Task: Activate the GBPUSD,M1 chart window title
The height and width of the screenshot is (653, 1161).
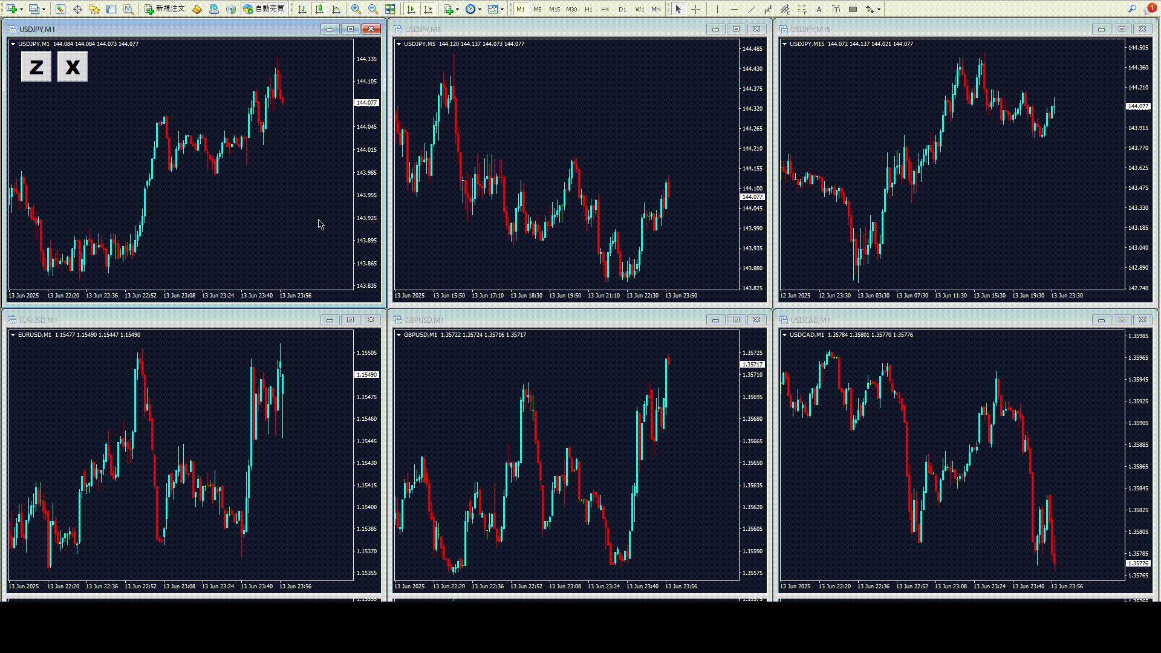Action: coord(424,320)
